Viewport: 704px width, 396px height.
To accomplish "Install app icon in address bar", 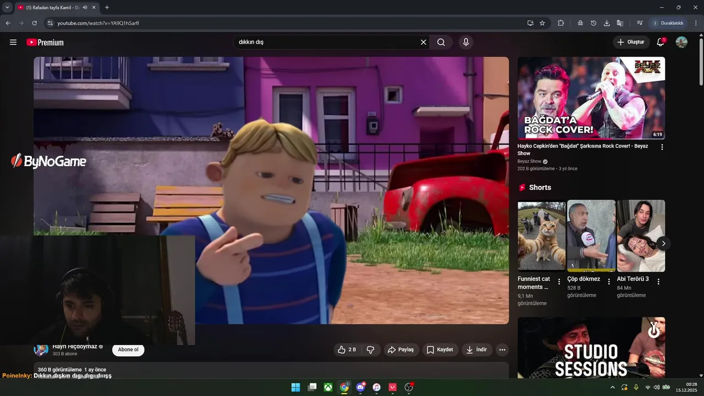I will (x=530, y=23).
